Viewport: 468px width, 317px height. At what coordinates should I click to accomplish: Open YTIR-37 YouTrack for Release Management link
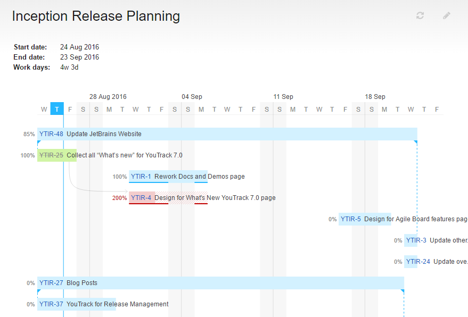[51, 304]
